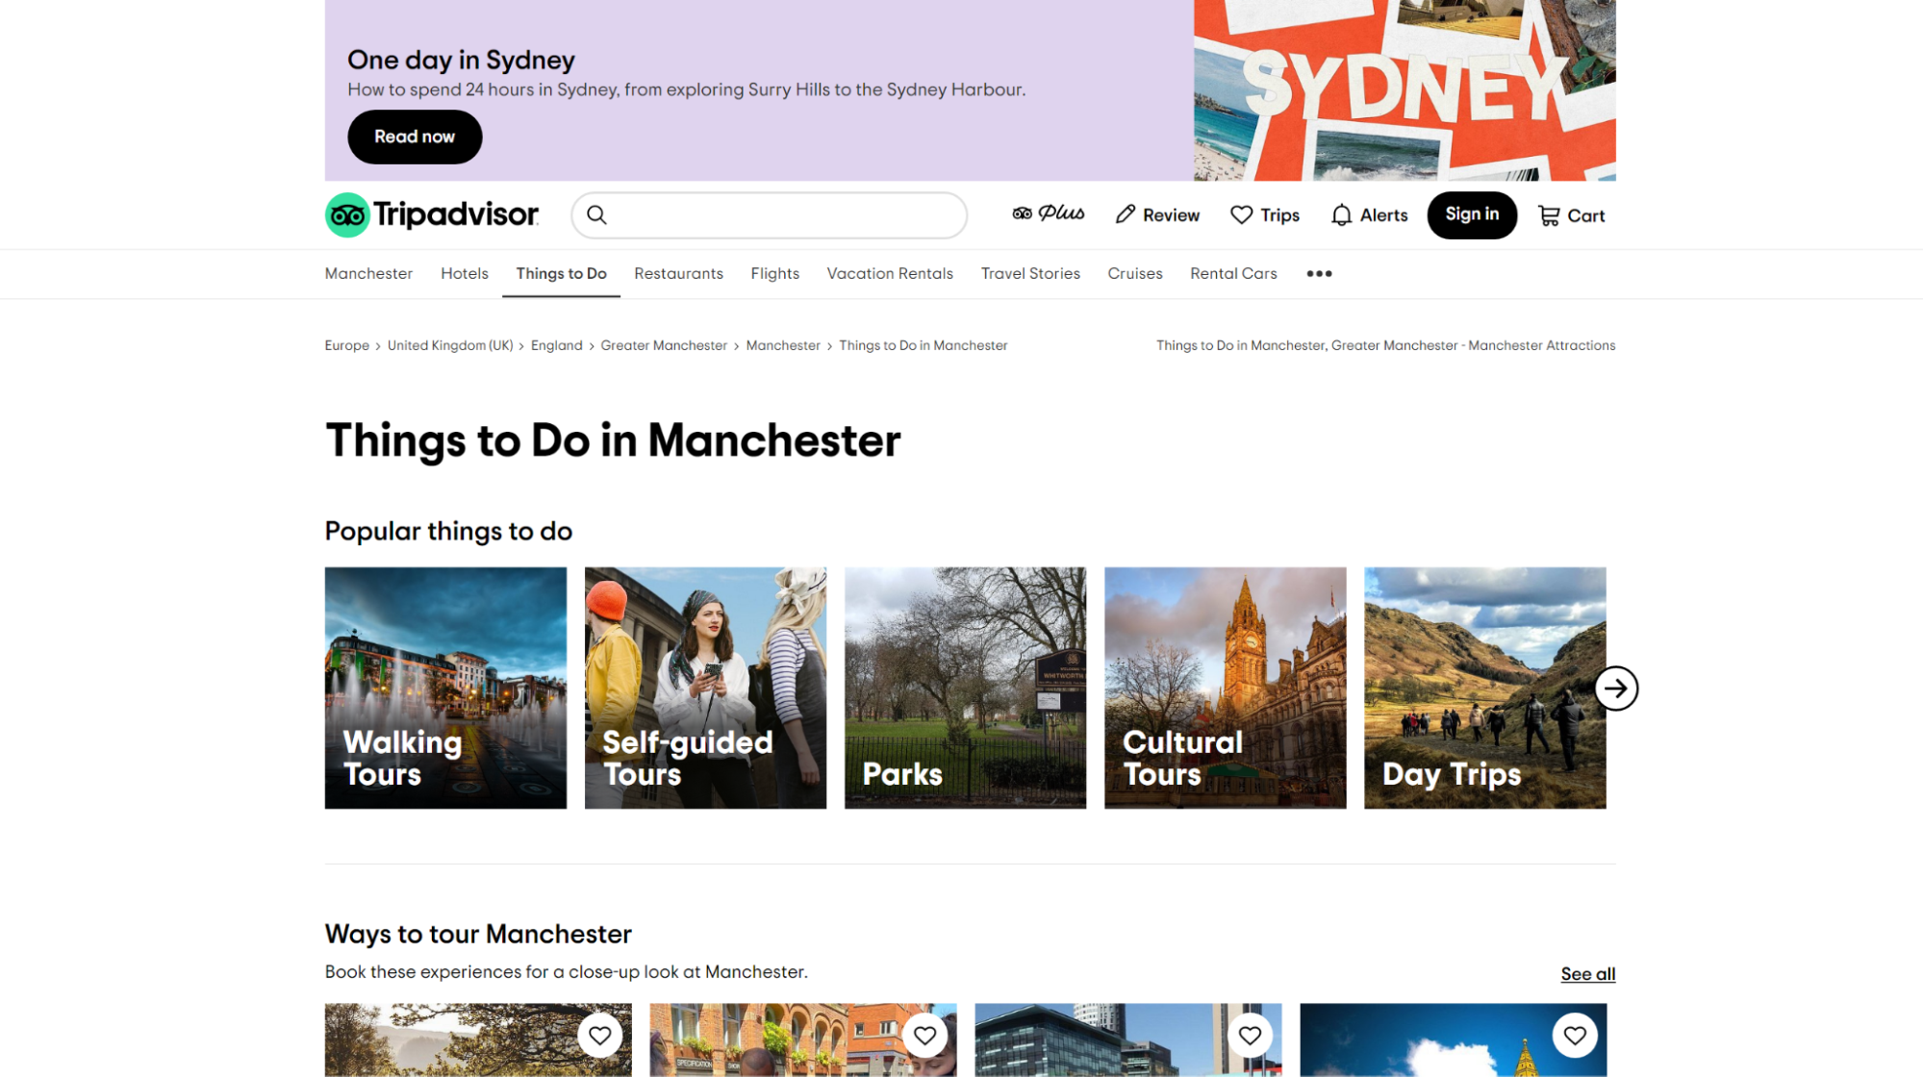Select the Travel Stories tab
Image resolution: width=1923 pixels, height=1077 pixels.
(x=1030, y=273)
